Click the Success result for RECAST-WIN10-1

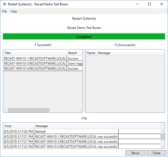(x=74, y=59)
